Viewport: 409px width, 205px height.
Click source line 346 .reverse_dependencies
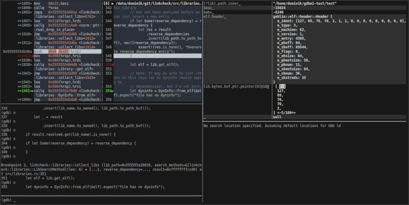pyautogui.click(x=168, y=34)
